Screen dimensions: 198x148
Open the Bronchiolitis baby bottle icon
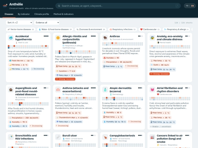tap(11, 137)
